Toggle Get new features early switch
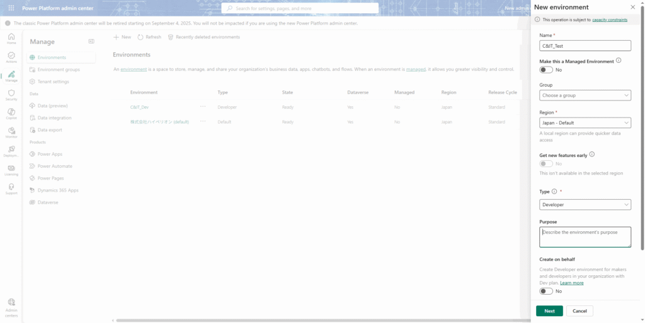 point(546,163)
